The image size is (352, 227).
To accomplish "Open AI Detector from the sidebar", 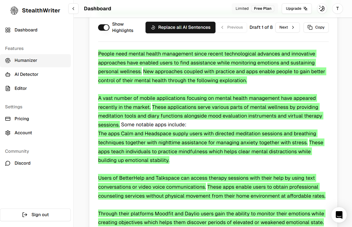I will pos(36,75).
